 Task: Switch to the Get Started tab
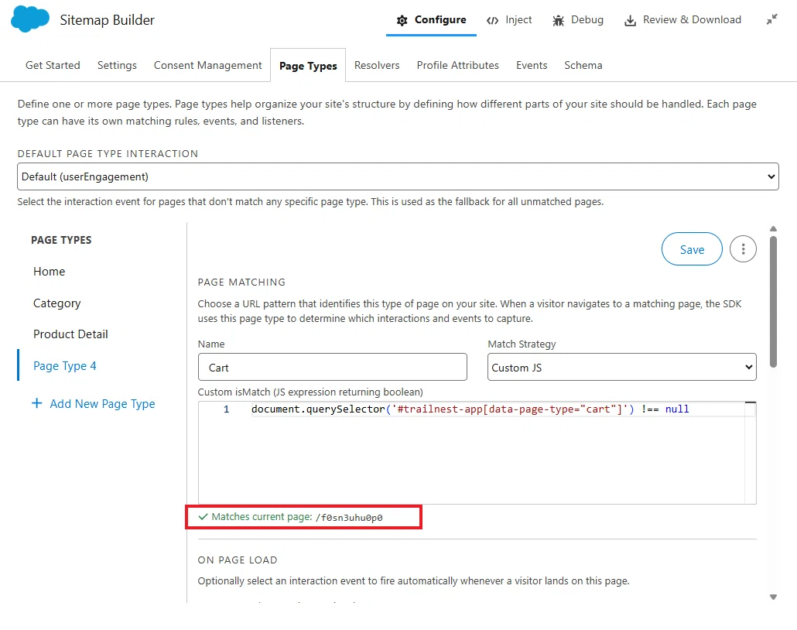coord(53,65)
